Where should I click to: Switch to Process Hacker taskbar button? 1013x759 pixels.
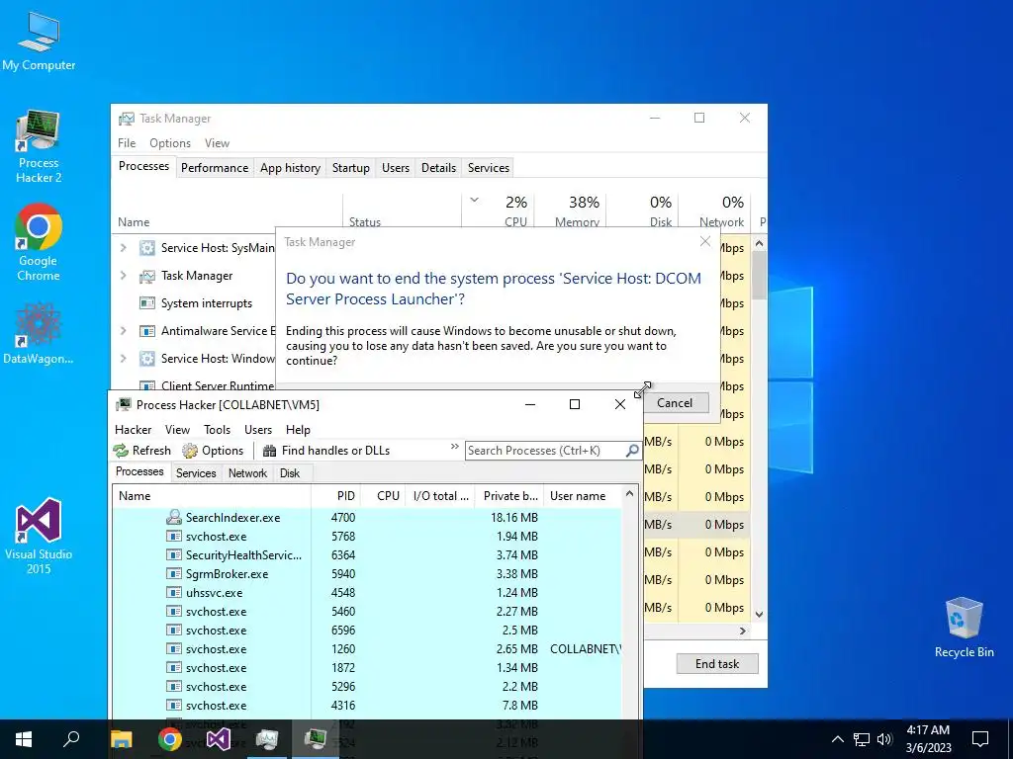316,739
